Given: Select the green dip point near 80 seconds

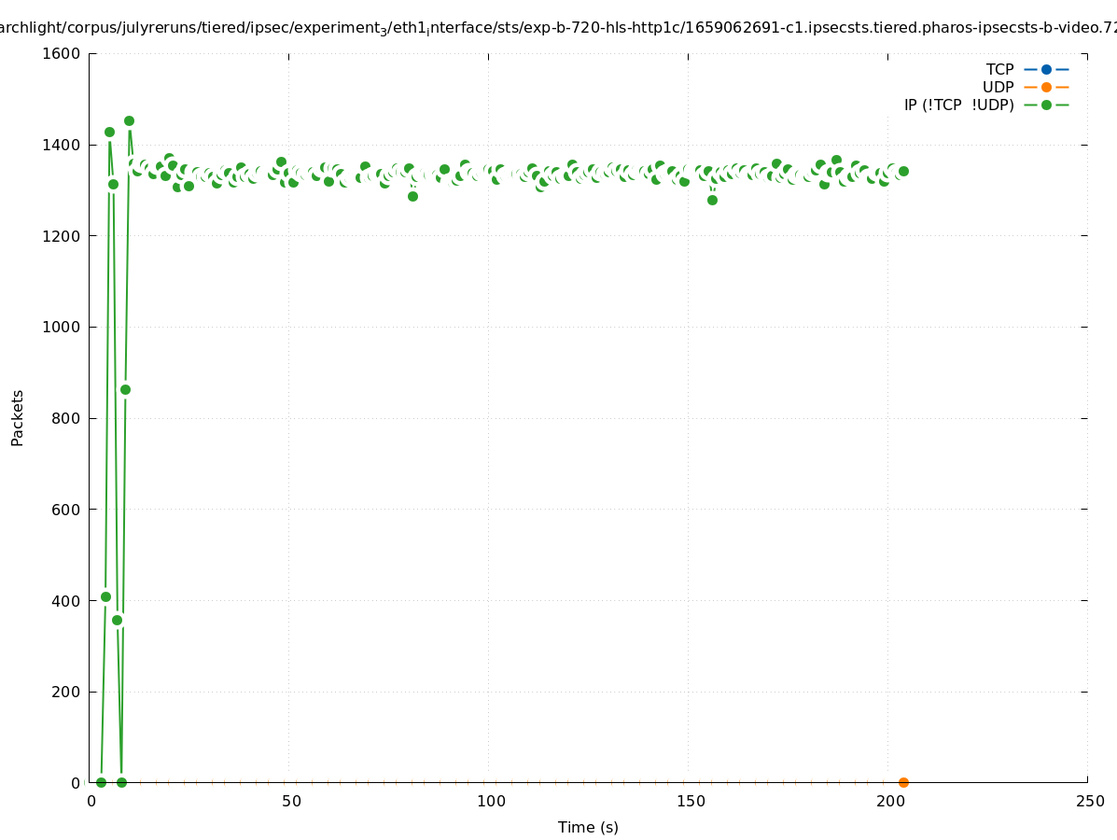Looking at the screenshot, I should pos(412,196).
